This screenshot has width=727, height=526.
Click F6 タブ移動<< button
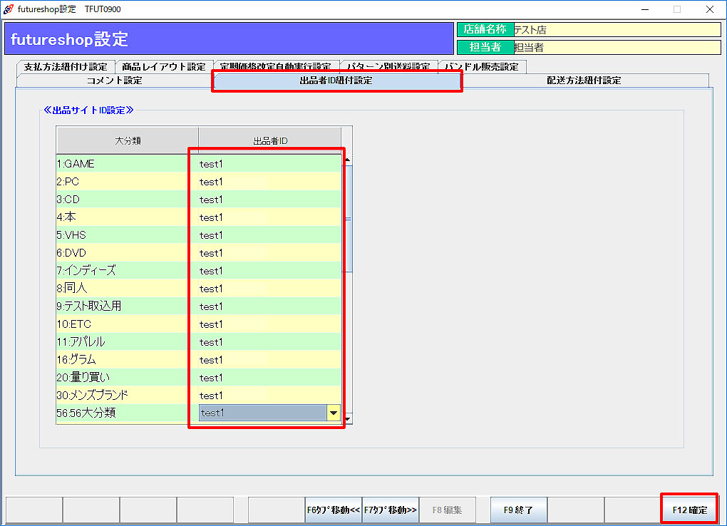tap(333, 510)
